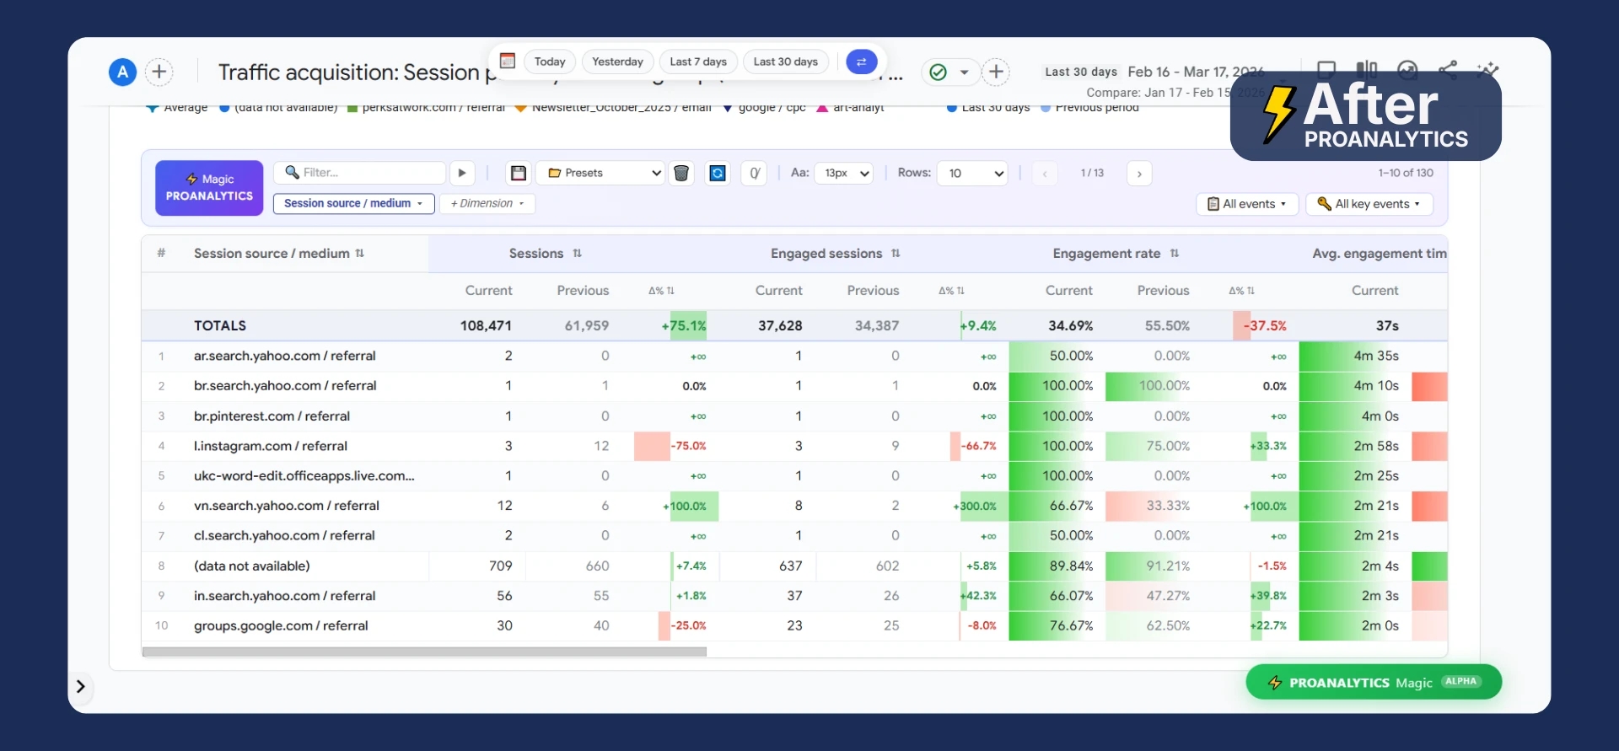Select the Last 30 days chip
Image resolution: width=1619 pixels, height=751 pixels.
786,62
